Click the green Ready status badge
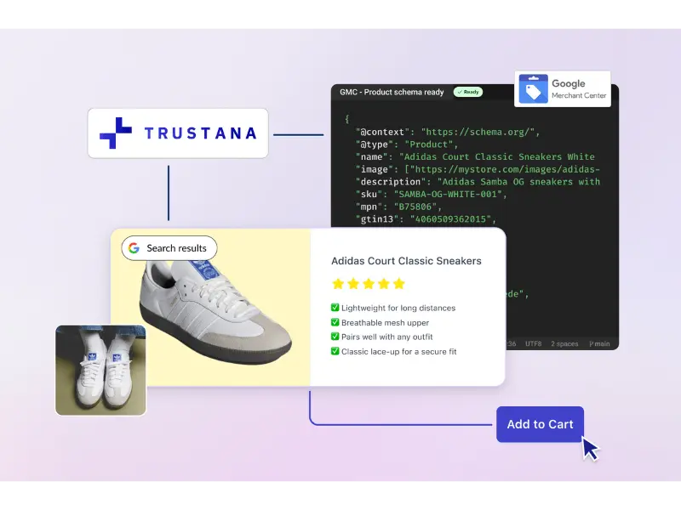 click(x=467, y=92)
